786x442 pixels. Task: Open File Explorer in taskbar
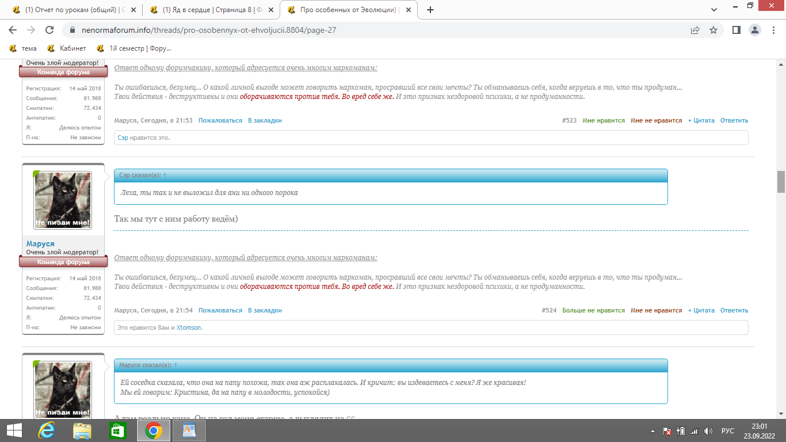pyautogui.click(x=82, y=430)
